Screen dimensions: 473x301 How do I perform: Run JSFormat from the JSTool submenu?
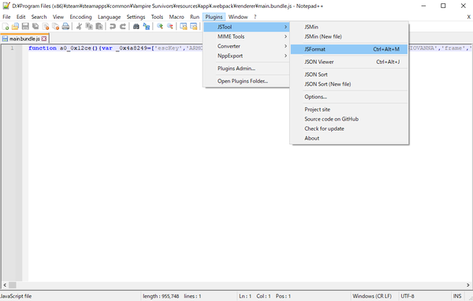click(349, 49)
